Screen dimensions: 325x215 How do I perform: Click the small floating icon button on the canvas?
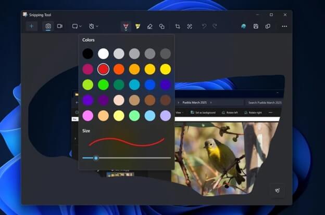[277, 190]
